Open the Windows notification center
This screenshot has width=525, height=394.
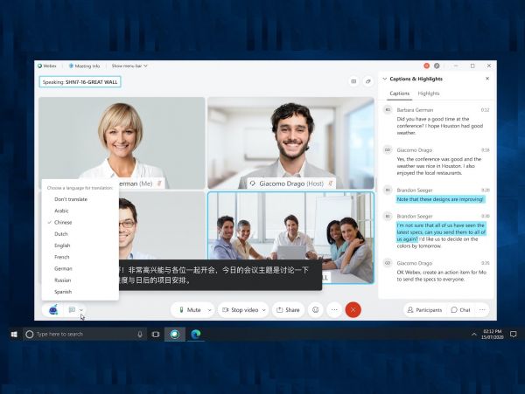513,335
